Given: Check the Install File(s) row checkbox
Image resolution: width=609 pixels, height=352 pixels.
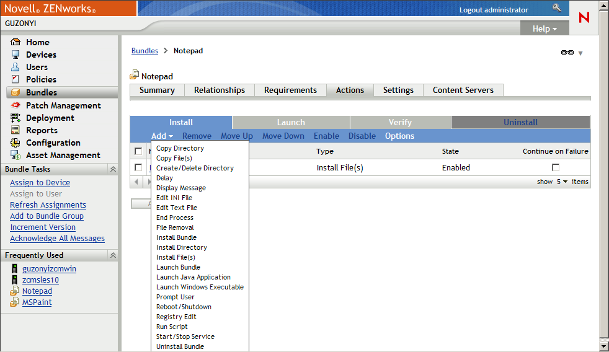Looking at the screenshot, I should click(138, 167).
